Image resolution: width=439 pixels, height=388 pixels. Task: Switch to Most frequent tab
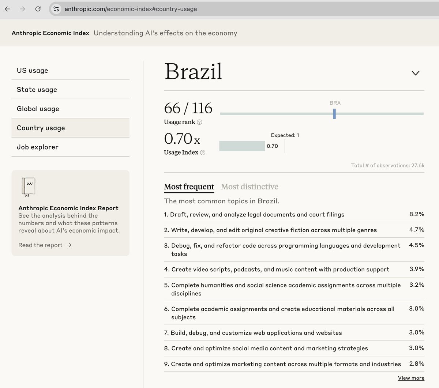pyautogui.click(x=189, y=187)
